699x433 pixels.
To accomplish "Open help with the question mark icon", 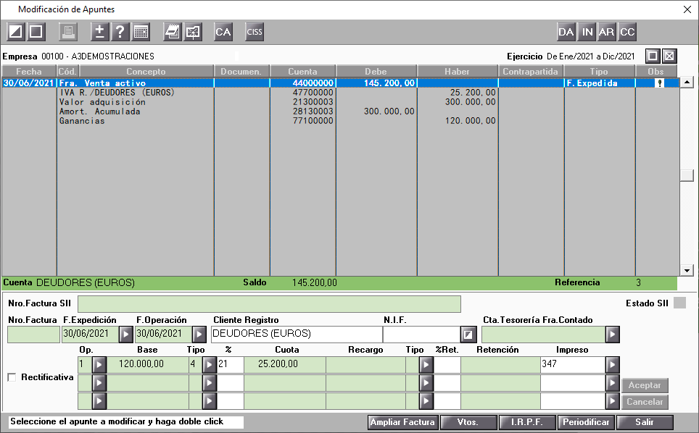I will tap(120, 32).
